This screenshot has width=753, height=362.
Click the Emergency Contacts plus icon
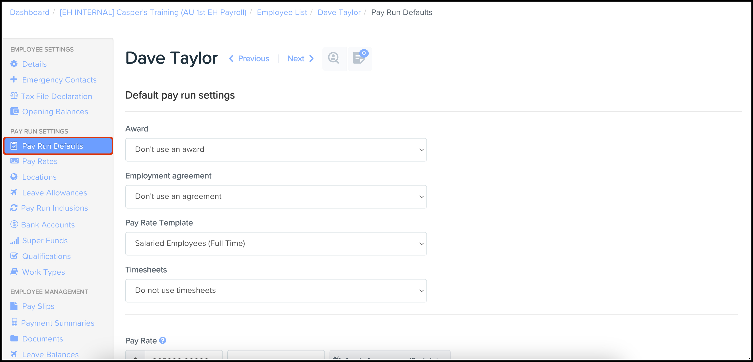point(14,80)
